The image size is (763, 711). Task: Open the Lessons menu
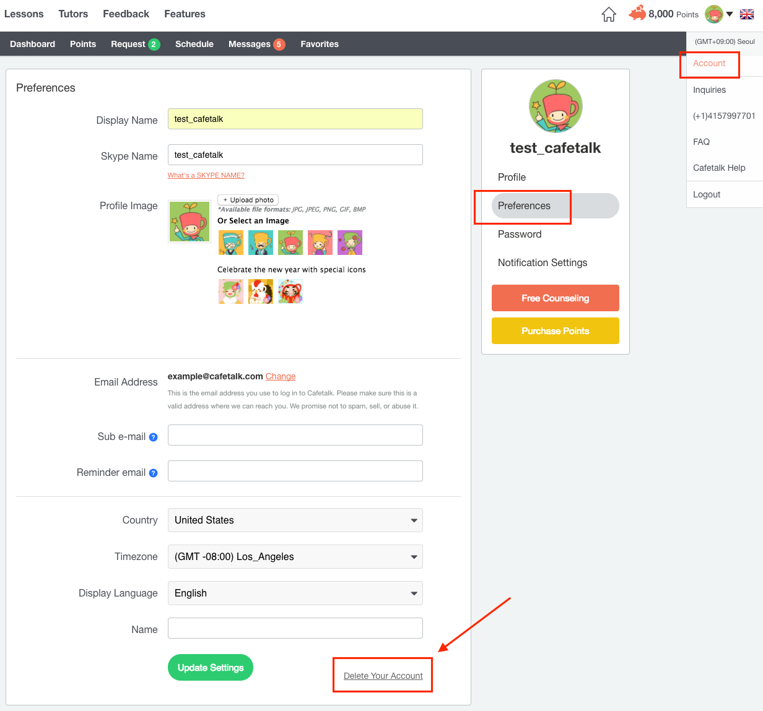tap(24, 14)
